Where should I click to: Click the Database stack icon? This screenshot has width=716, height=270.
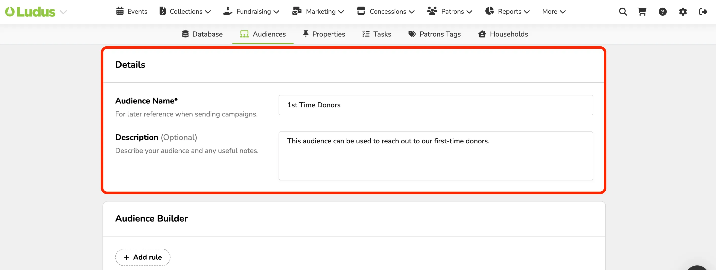point(185,34)
